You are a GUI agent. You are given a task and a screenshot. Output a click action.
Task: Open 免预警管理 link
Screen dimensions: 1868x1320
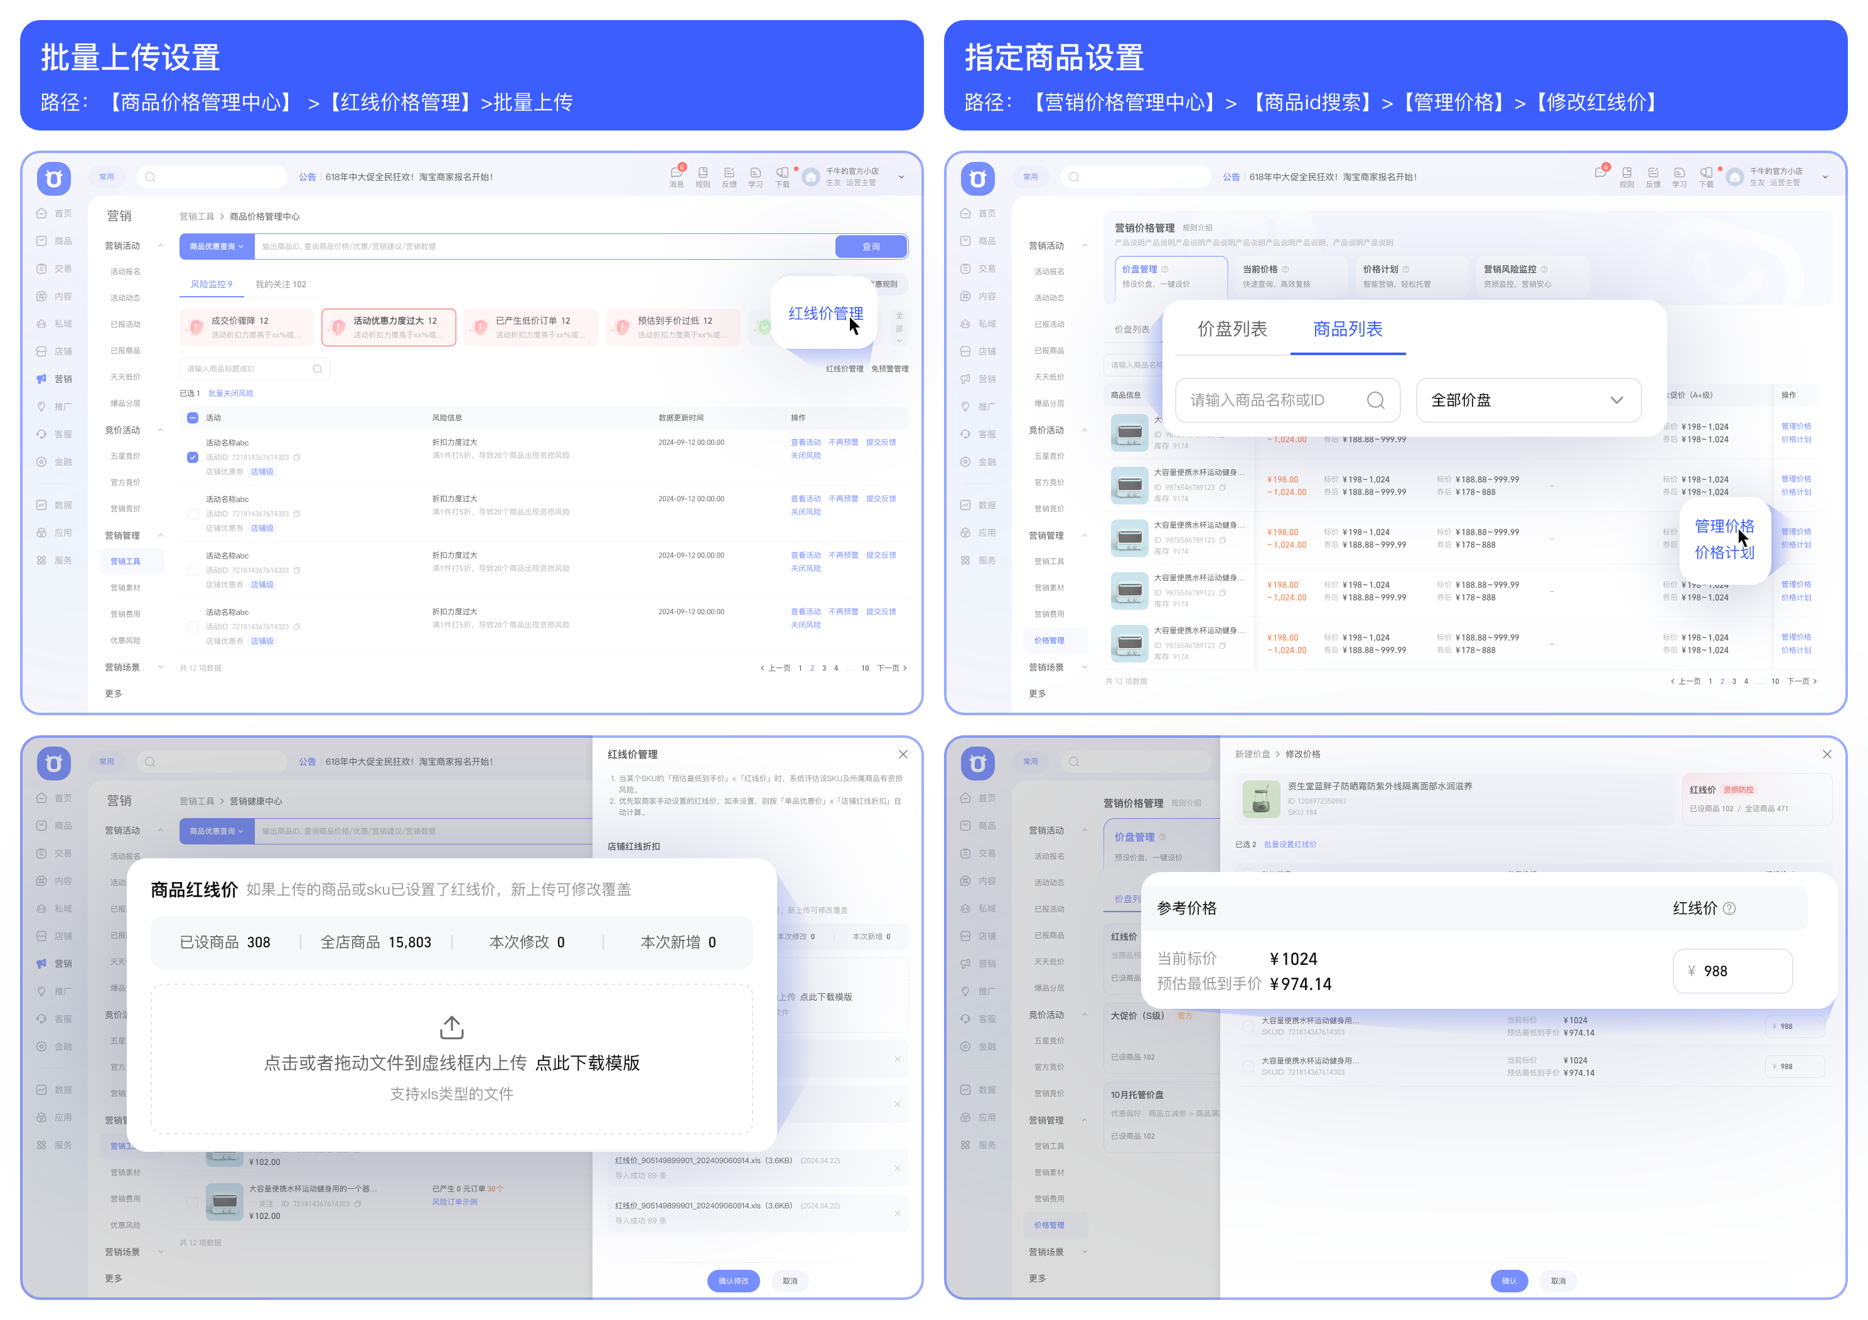tap(890, 370)
